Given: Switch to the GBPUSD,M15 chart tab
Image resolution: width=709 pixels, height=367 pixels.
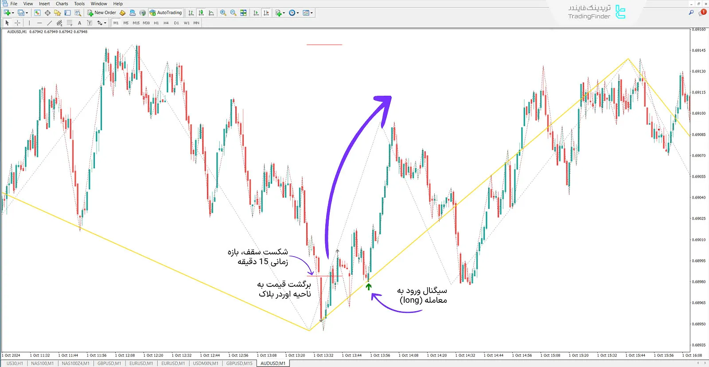Looking at the screenshot, I should tap(239, 363).
